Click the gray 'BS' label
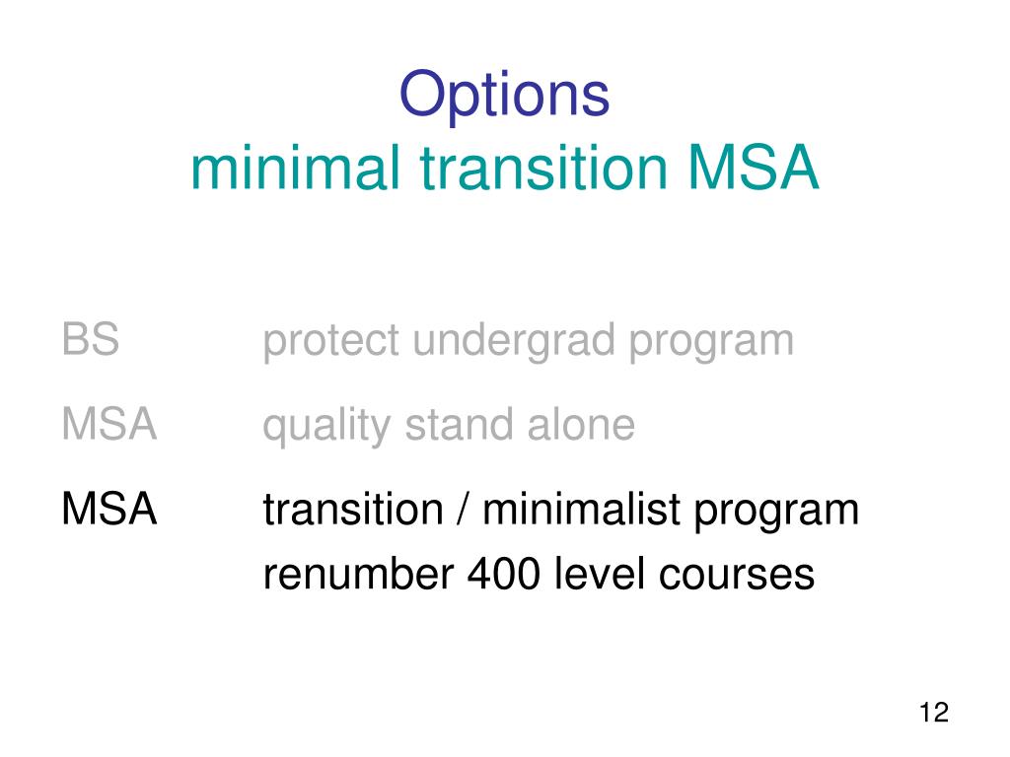This screenshot has height=757, width=1010. click(91, 339)
